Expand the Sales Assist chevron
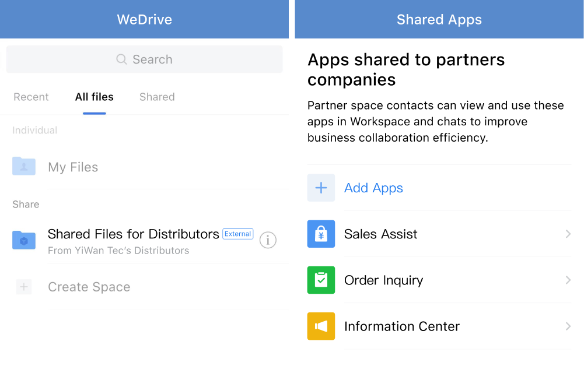Screen dimensions: 584x373 (x=568, y=234)
